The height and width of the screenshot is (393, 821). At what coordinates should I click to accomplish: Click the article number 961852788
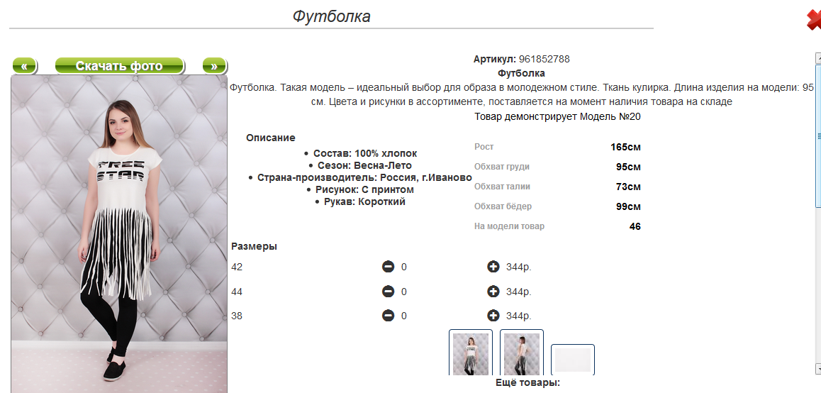544,59
